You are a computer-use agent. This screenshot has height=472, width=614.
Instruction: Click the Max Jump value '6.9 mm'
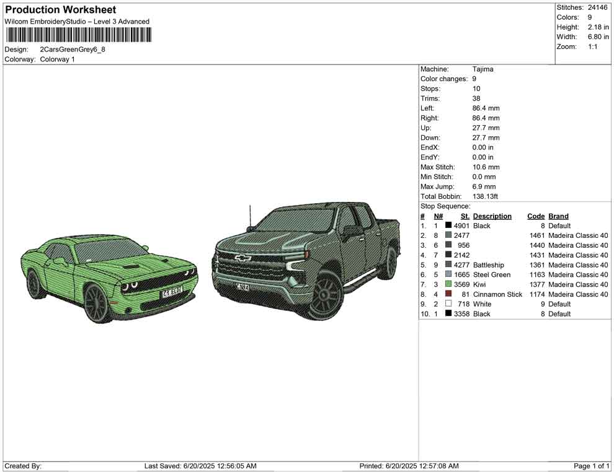click(484, 186)
